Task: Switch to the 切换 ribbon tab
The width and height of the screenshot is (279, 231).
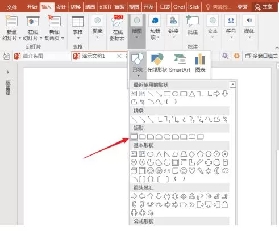Action: coord(76,7)
